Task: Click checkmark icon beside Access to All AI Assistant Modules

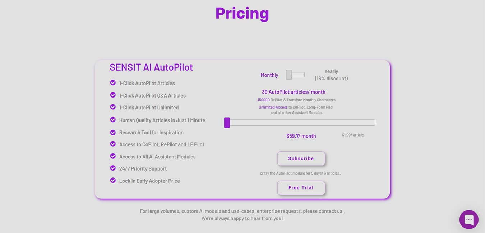Action: coord(113,156)
